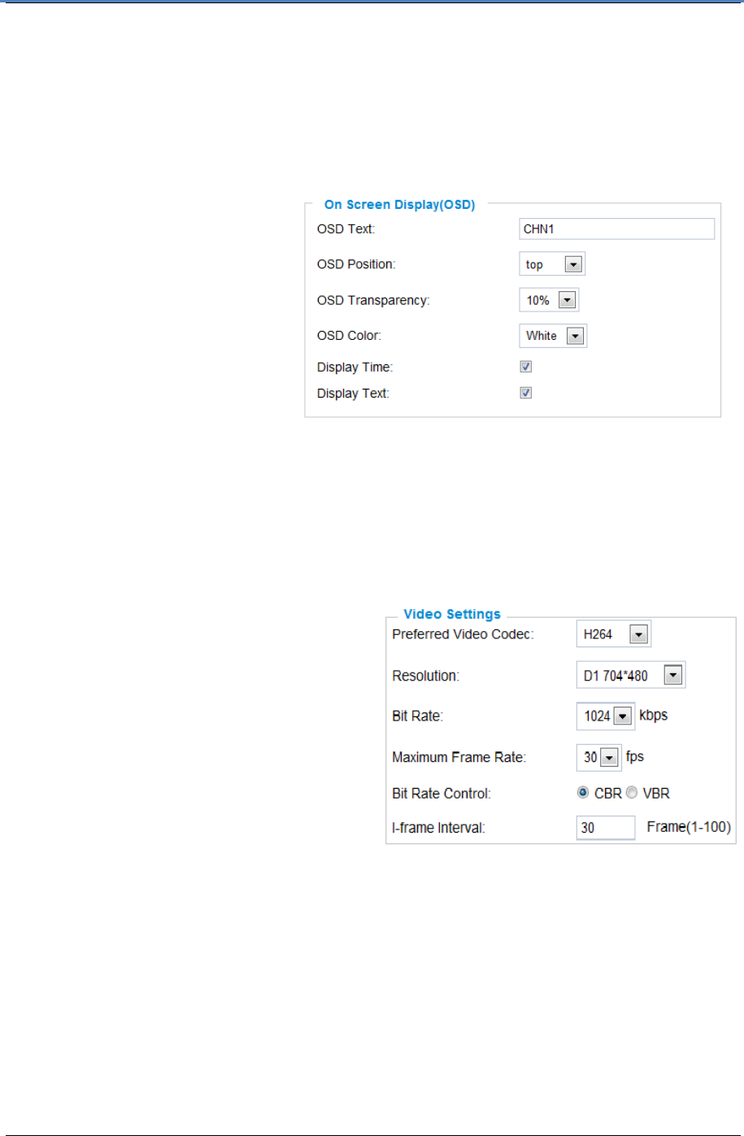Click the 'OSD Transparency:' label

tap(373, 300)
